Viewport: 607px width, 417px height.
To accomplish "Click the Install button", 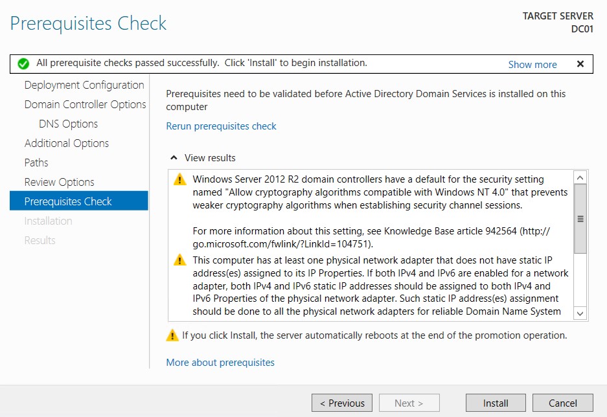I will point(496,403).
